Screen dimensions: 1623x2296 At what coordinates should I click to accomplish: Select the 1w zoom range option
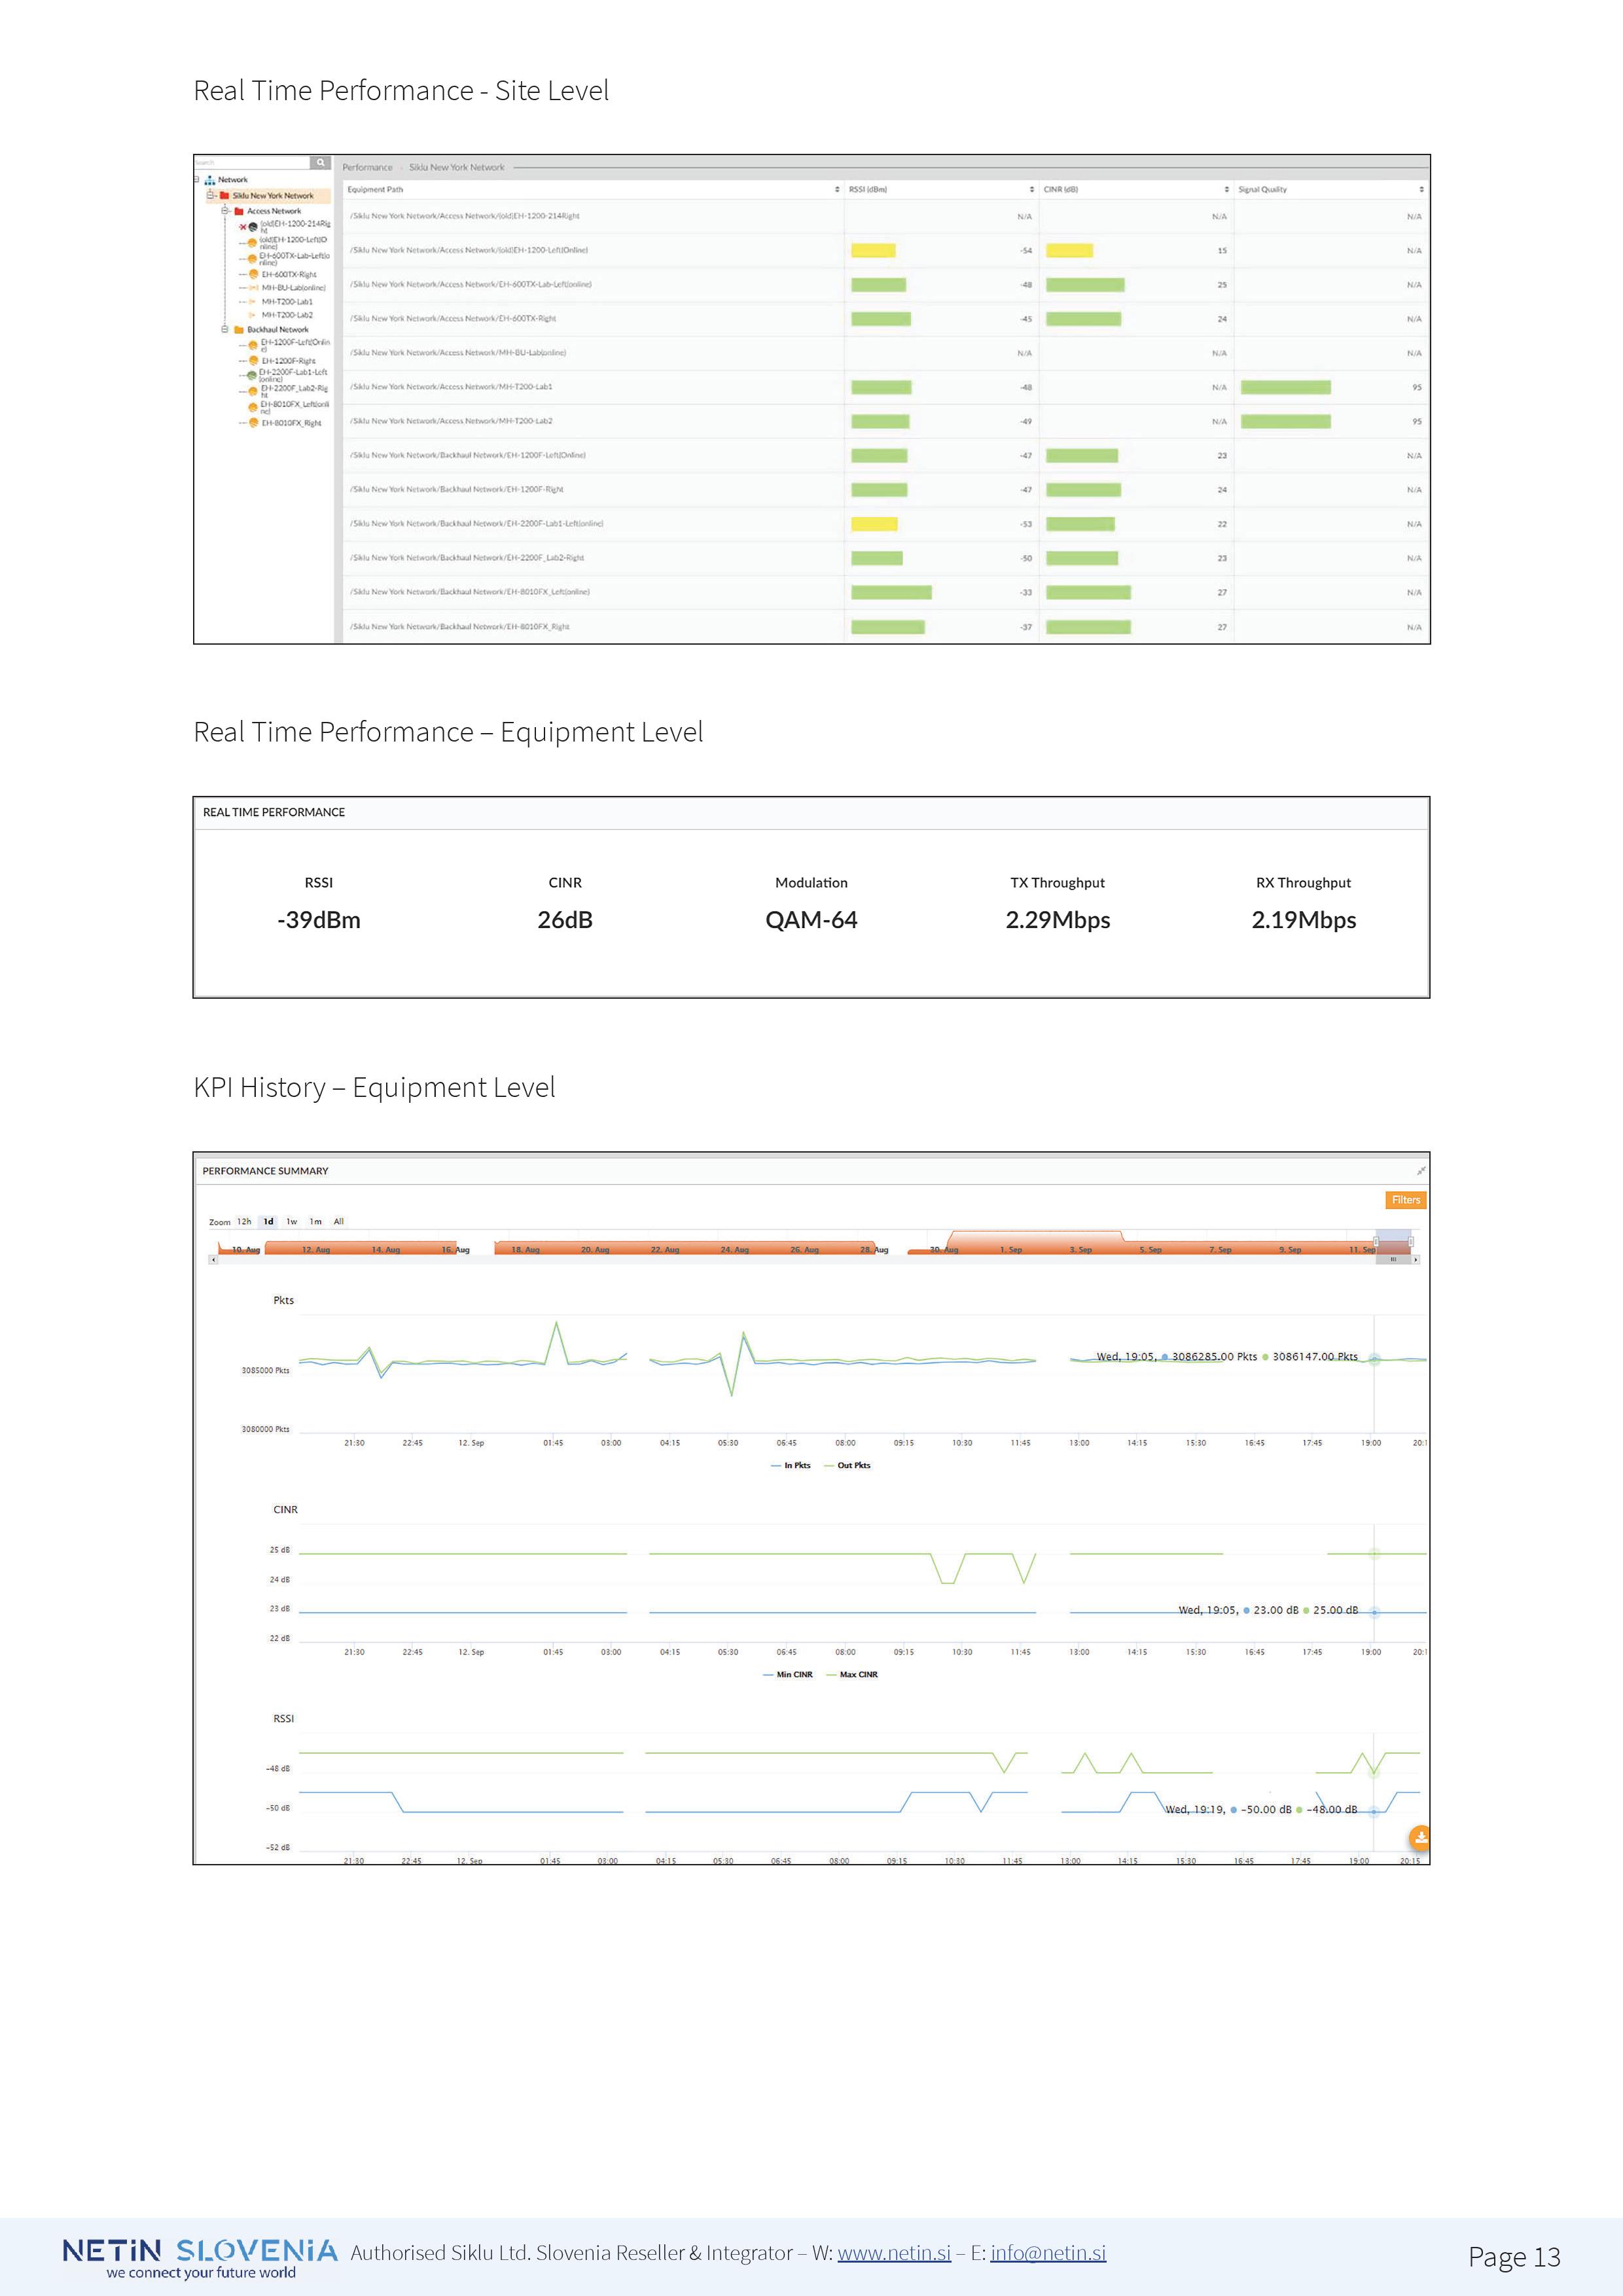(x=292, y=1221)
